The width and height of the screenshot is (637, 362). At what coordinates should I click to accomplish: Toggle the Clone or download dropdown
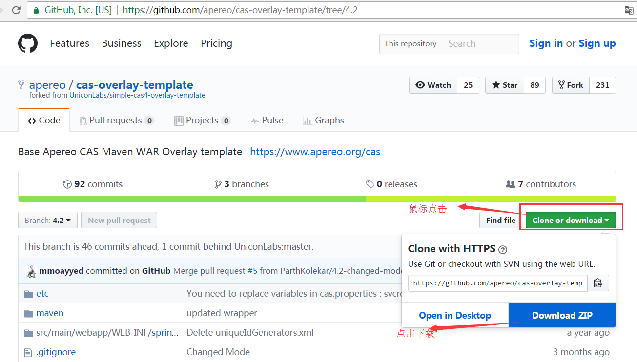tap(571, 220)
